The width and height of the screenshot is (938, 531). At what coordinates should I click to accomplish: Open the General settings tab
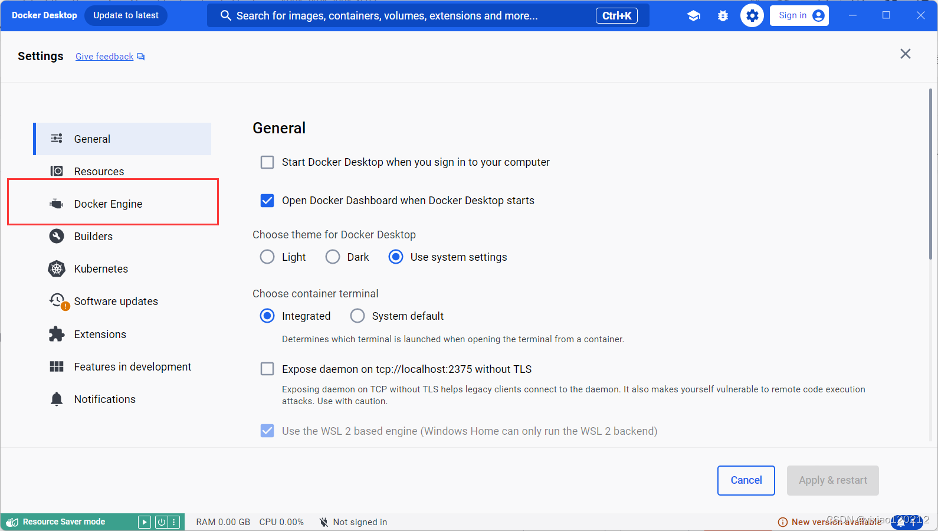(122, 139)
